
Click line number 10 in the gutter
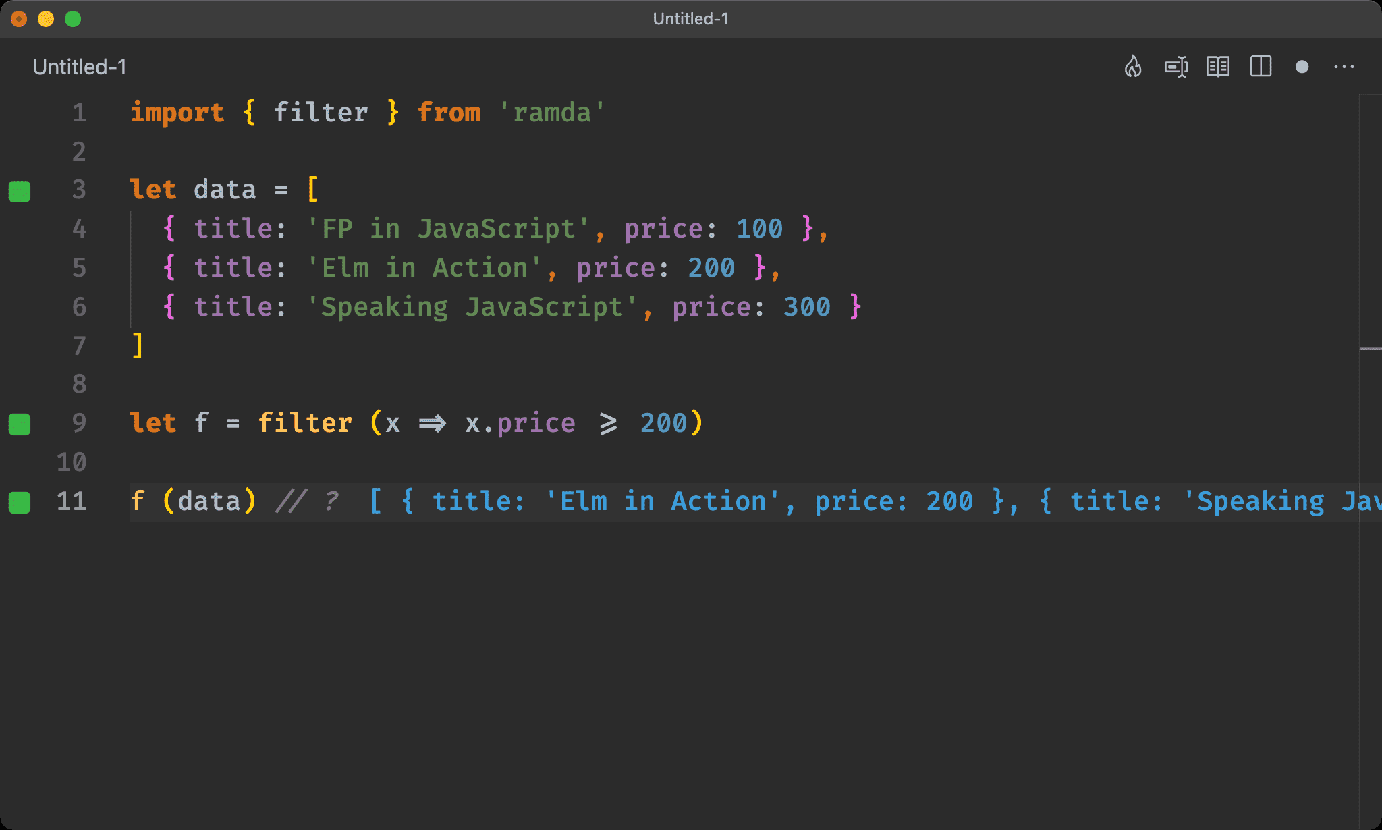(72, 463)
